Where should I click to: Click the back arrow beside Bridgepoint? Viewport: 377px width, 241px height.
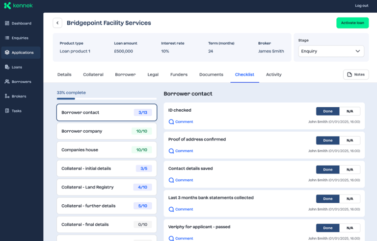(57, 23)
